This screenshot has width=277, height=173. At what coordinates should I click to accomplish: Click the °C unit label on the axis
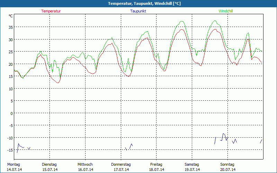[11, 16]
